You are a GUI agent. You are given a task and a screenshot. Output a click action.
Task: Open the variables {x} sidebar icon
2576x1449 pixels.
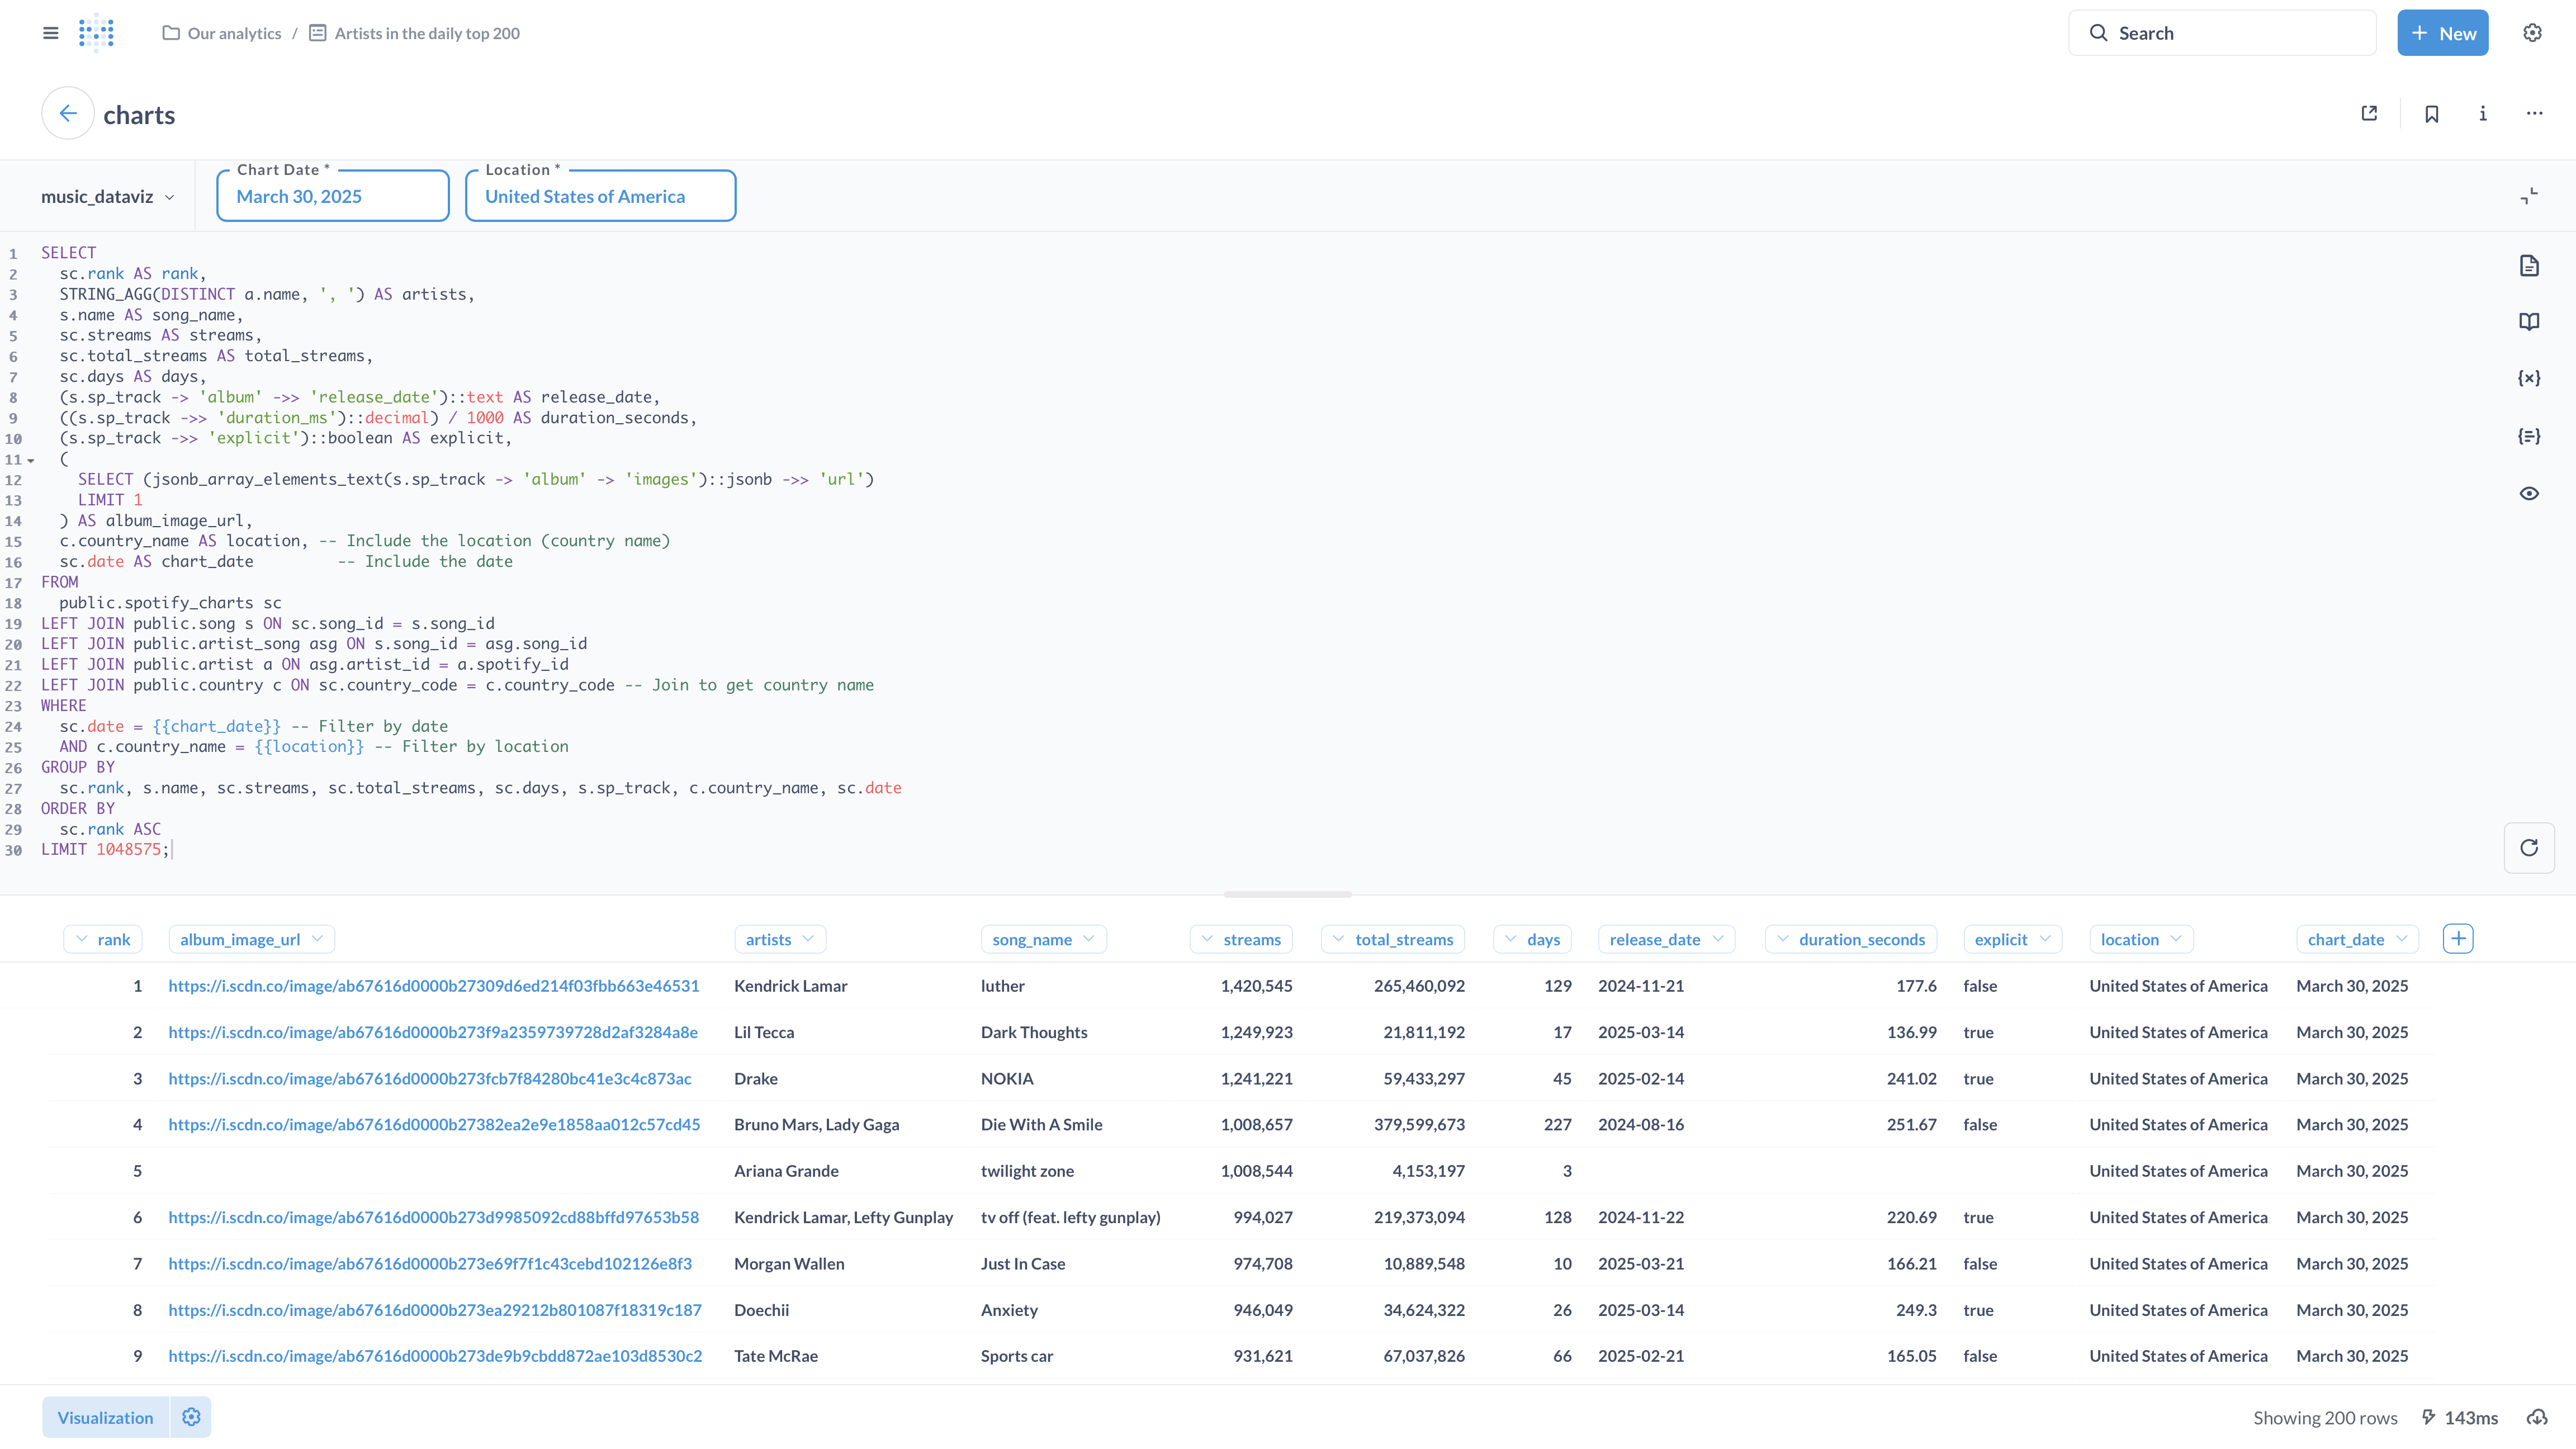(2528, 378)
